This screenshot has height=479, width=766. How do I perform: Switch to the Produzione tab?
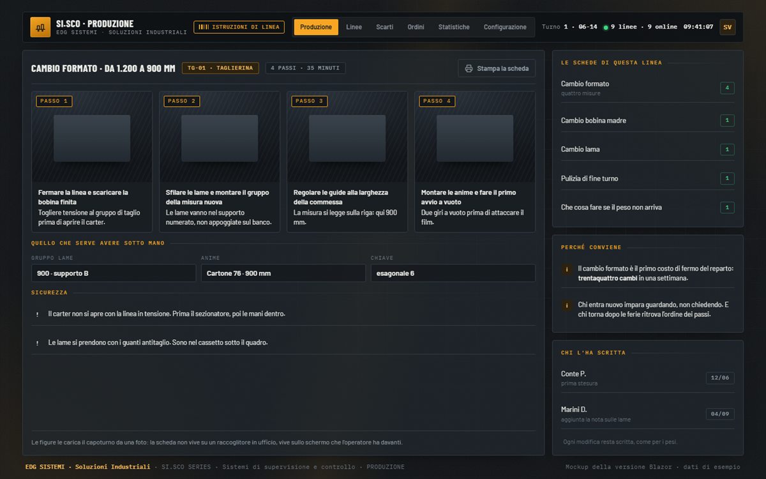[316, 27]
